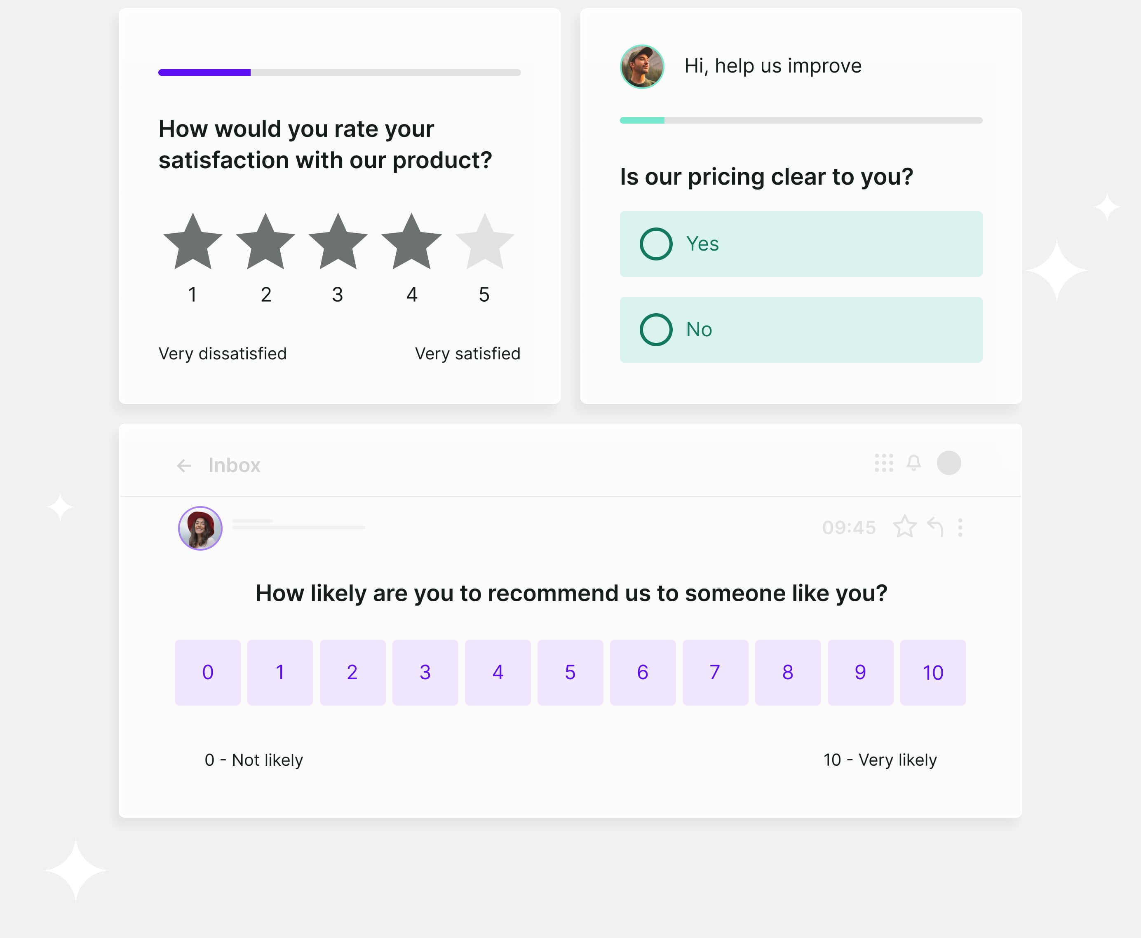Click the Inbox label
This screenshot has height=938, width=1141.
(x=235, y=465)
